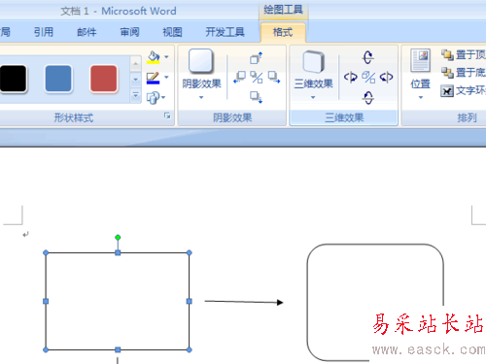Select the 格式 tab under drawing tools
The width and height of the screenshot is (486, 364).
(x=283, y=32)
